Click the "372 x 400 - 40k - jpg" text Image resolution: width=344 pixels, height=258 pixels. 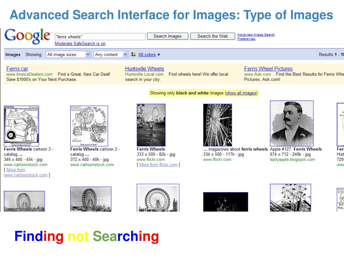pos(89,159)
